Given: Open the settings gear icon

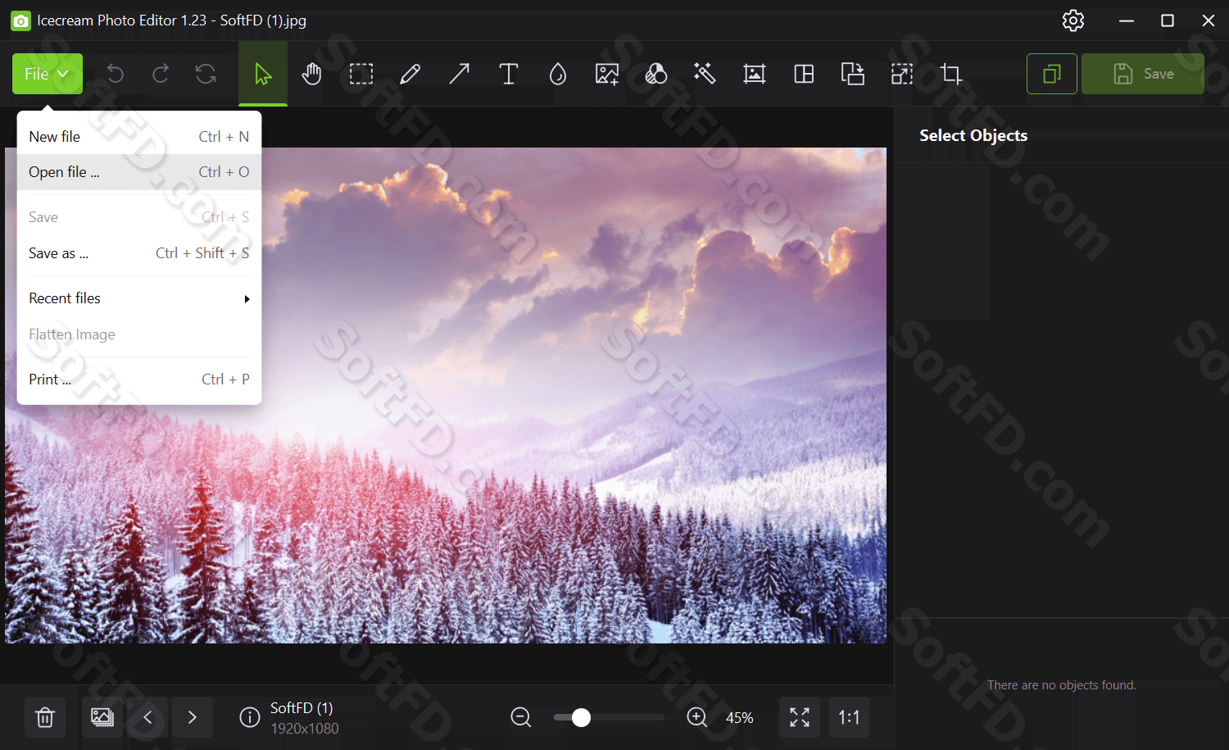Looking at the screenshot, I should [1073, 20].
